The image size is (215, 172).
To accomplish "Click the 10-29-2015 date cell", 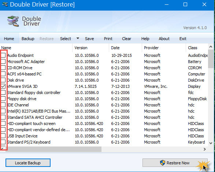I will (122, 55).
